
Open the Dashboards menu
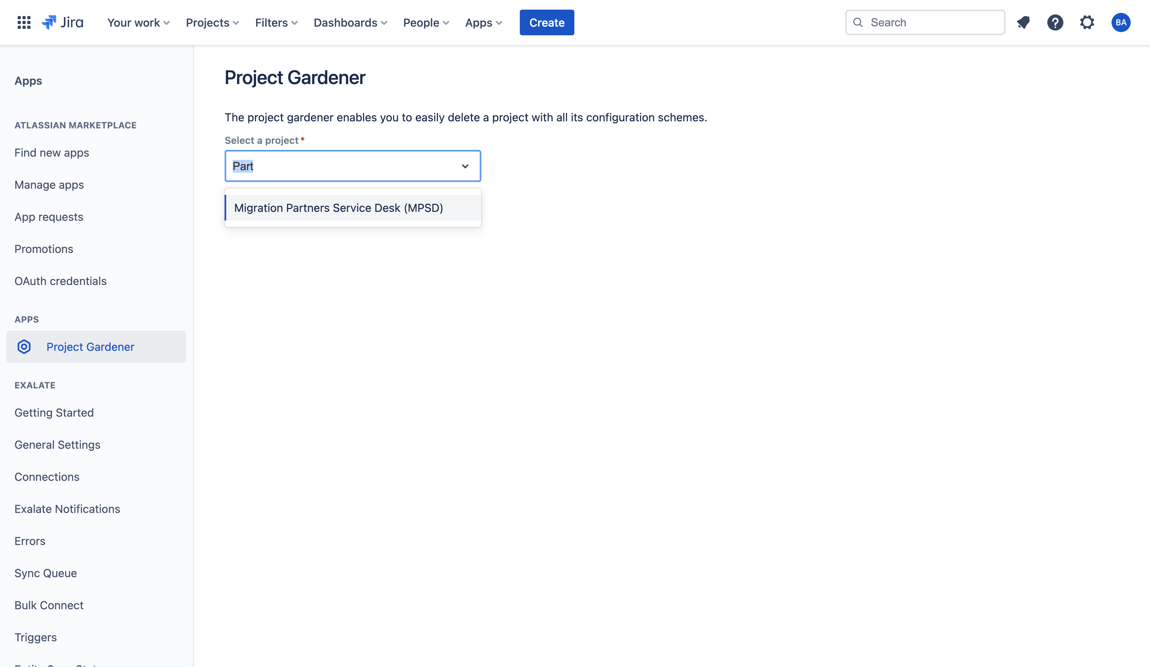(350, 22)
